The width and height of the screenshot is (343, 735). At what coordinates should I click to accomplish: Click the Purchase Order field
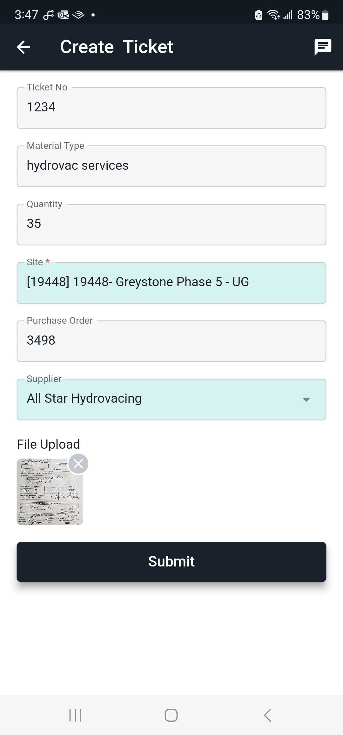171,341
